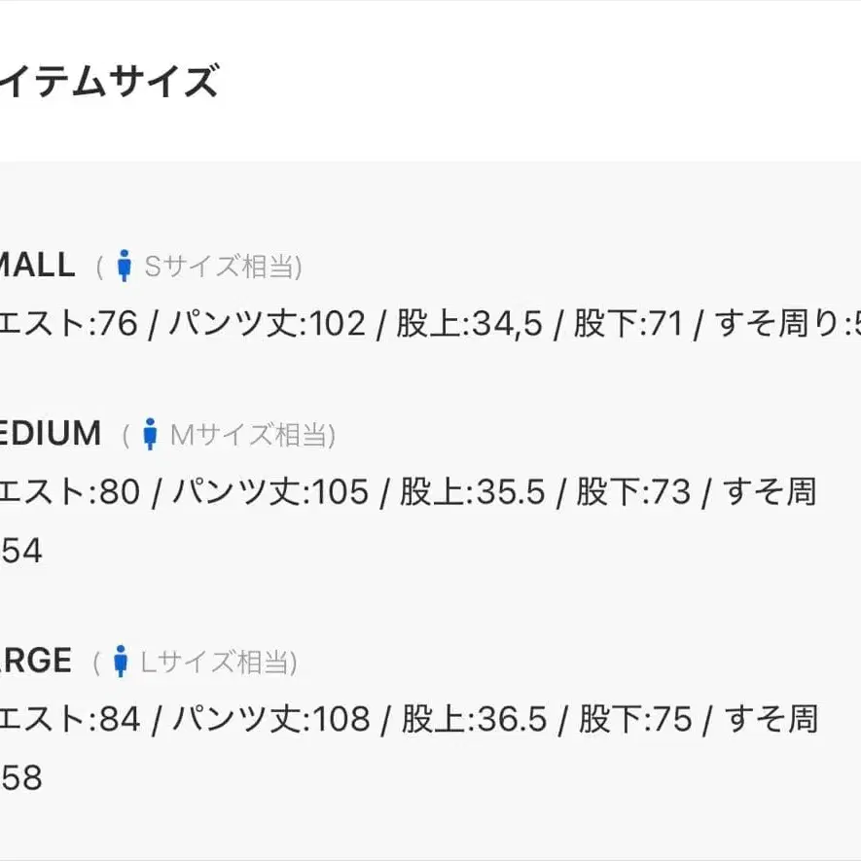This screenshot has height=861, width=861.
Task: Click the アイテムサイズ section heading
Action: coord(109,82)
